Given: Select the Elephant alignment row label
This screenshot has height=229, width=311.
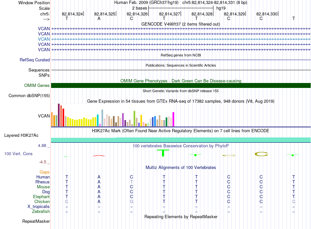Looking at the screenshot, I should 42,197.
